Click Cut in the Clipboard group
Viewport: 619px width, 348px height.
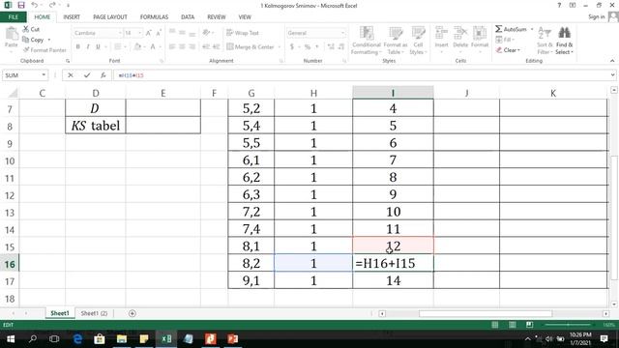31,29
